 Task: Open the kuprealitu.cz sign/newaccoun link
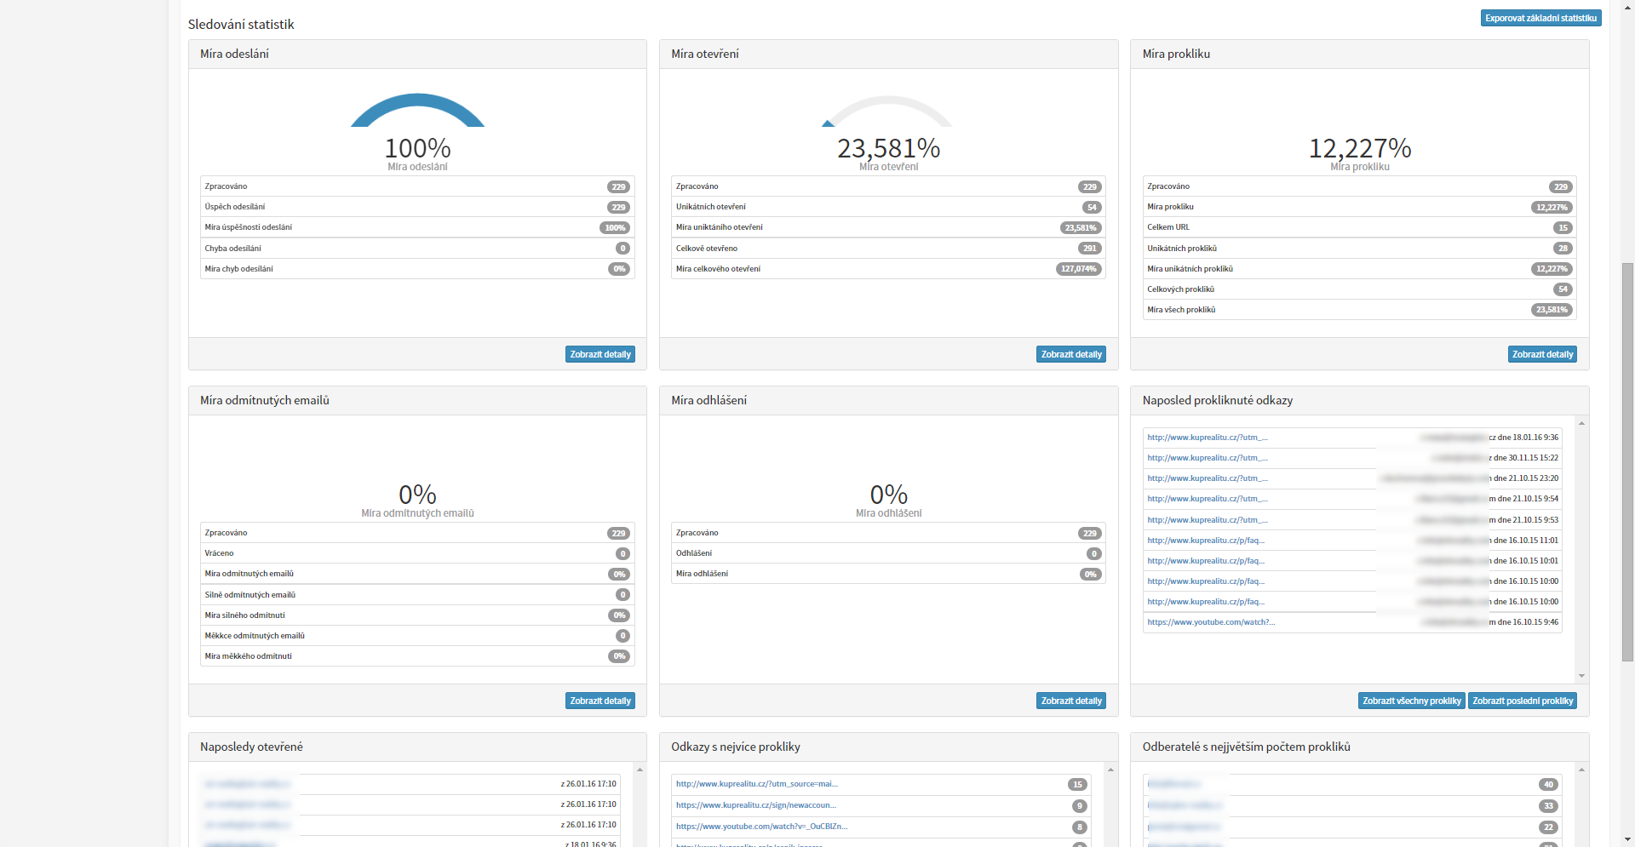point(755,805)
